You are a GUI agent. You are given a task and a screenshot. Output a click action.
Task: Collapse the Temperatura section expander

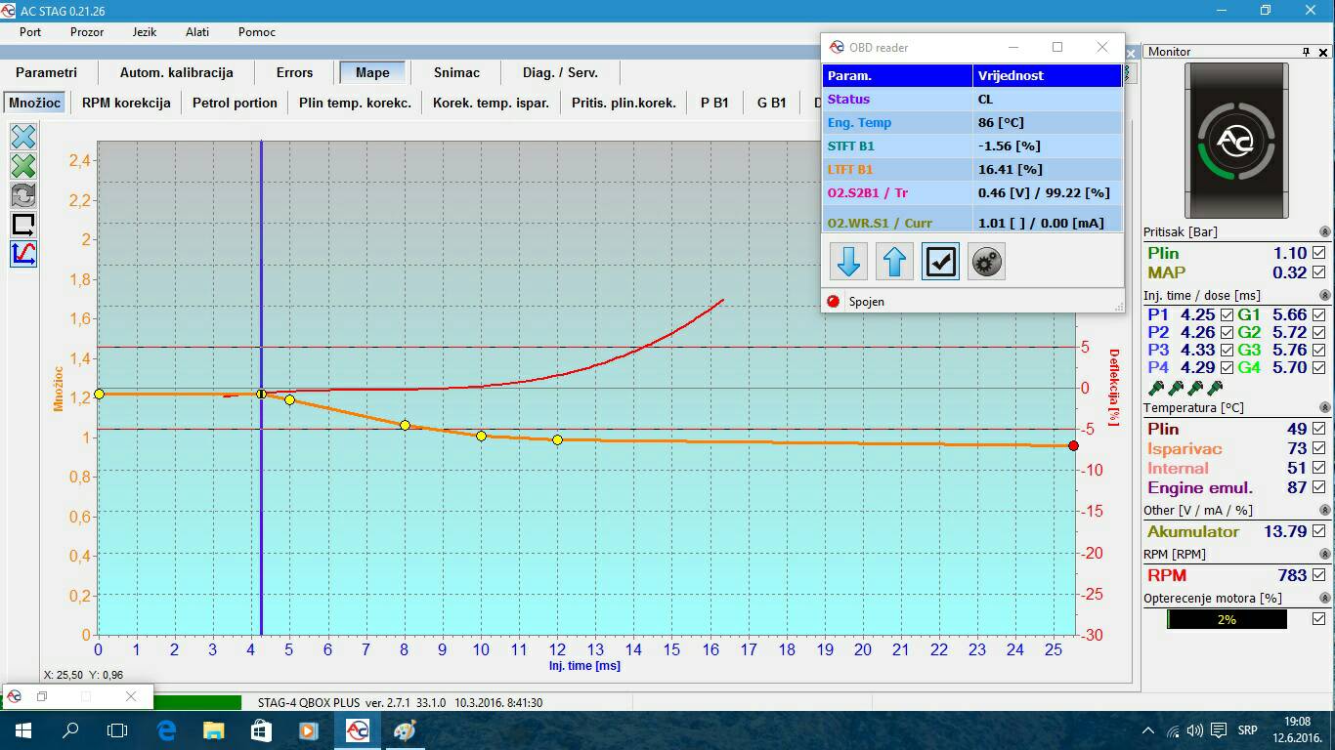pos(1325,408)
